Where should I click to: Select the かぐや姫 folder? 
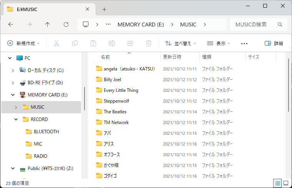pos(111,165)
